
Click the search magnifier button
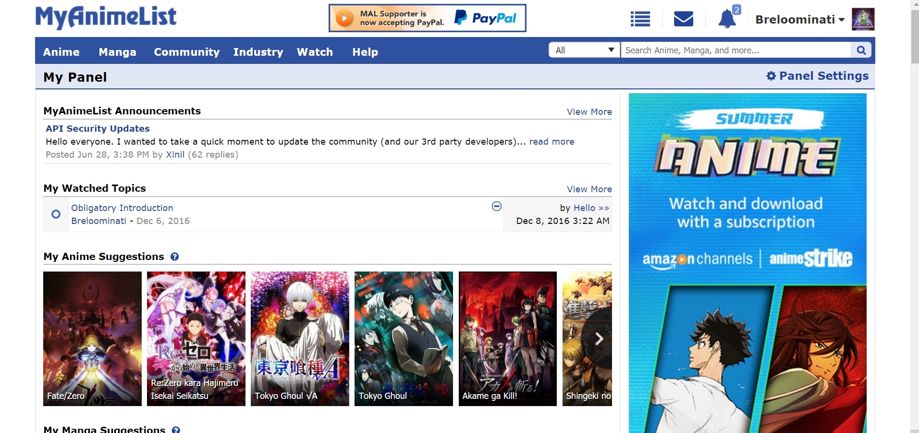click(861, 50)
